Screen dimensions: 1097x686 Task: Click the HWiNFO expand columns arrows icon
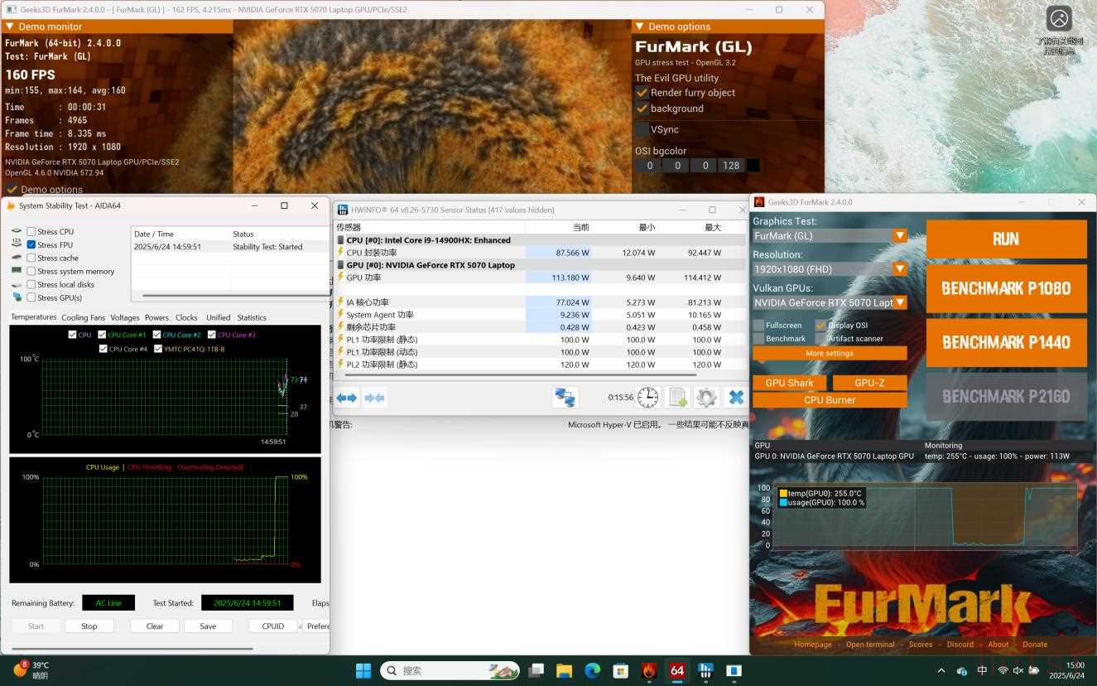[347, 399]
